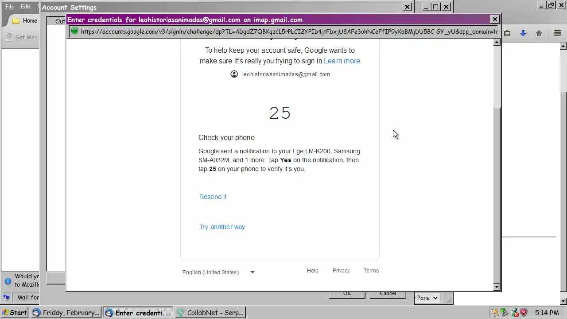Click the Resend it link
This screenshot has height=319, width=567.
[x=213, y=197]
